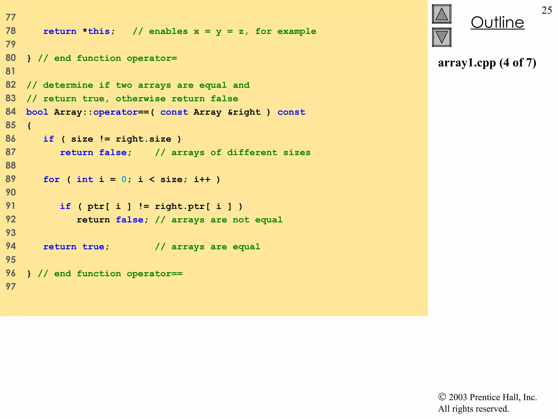The width and height of the screenshot is (558, 419).
Task: Click 'operator==' in the function signature
Action: coord(121,112)
